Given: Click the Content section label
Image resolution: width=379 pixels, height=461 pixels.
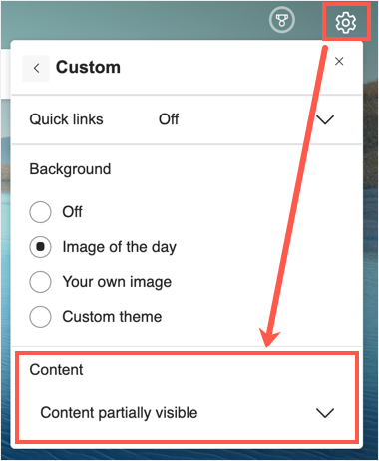Looking at the screenshot, I should [56, 370].
